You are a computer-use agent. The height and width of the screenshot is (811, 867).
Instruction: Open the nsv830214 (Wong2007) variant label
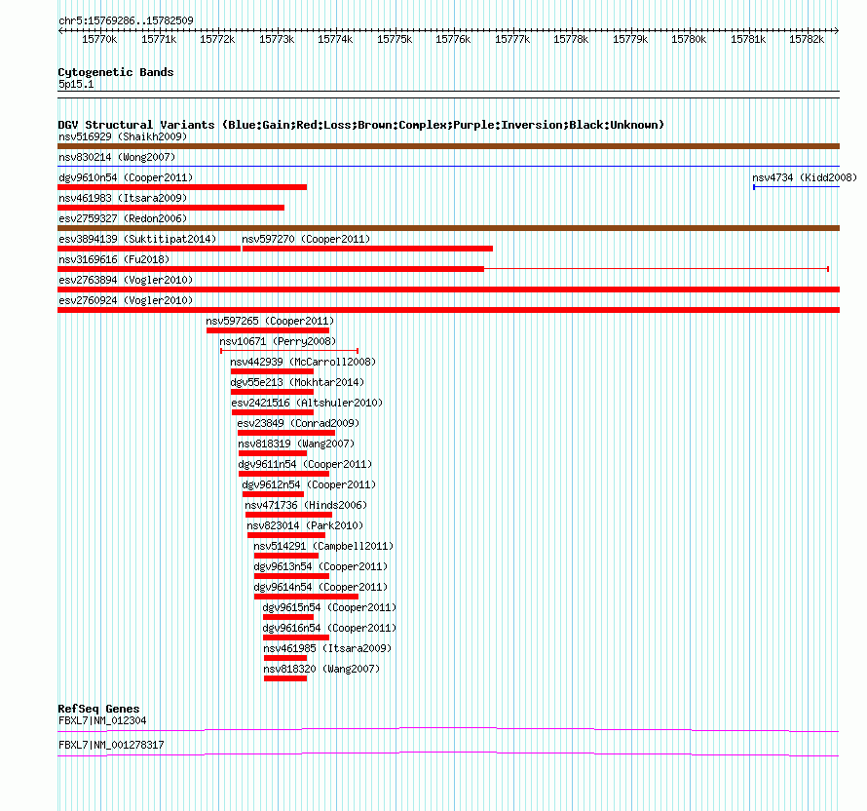click(x=117, y=157)
